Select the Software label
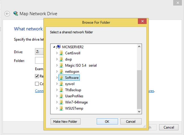 [x=72, y=78]
